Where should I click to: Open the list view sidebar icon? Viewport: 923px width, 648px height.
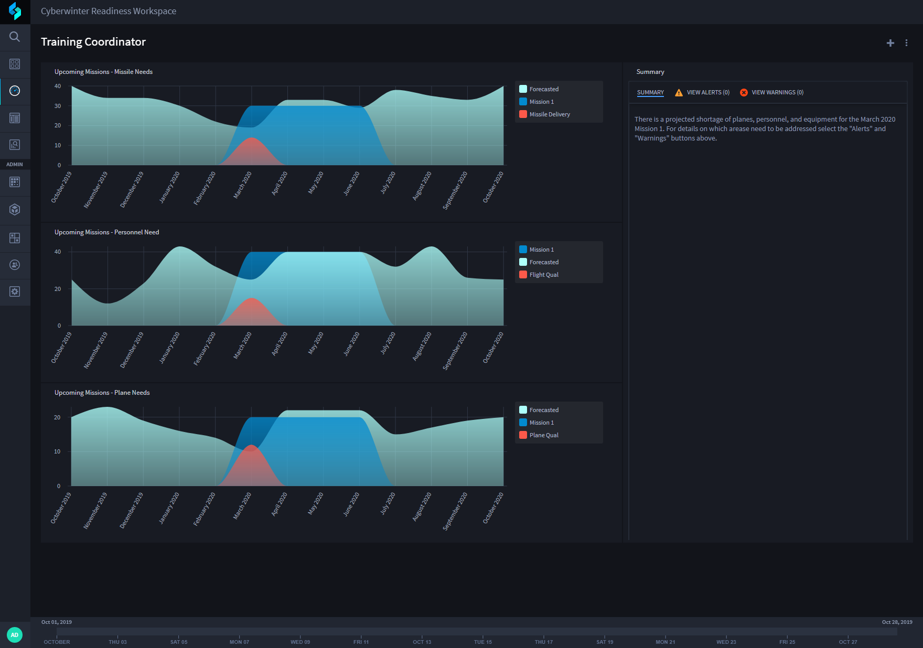click(15, 118)
